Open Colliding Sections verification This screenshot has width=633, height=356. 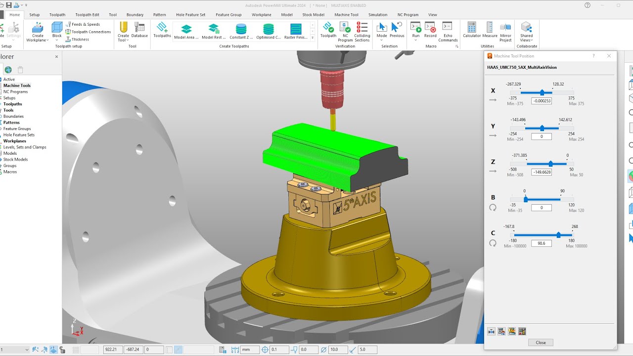(x=362, y=32)
